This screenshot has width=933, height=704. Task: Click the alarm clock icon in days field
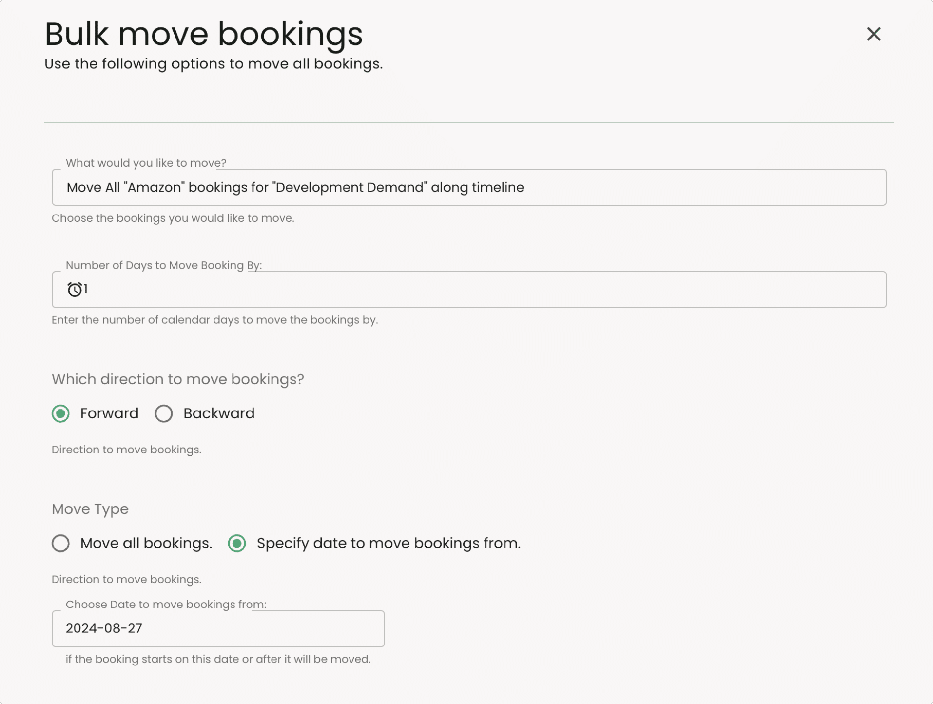(x=74, y=290)
